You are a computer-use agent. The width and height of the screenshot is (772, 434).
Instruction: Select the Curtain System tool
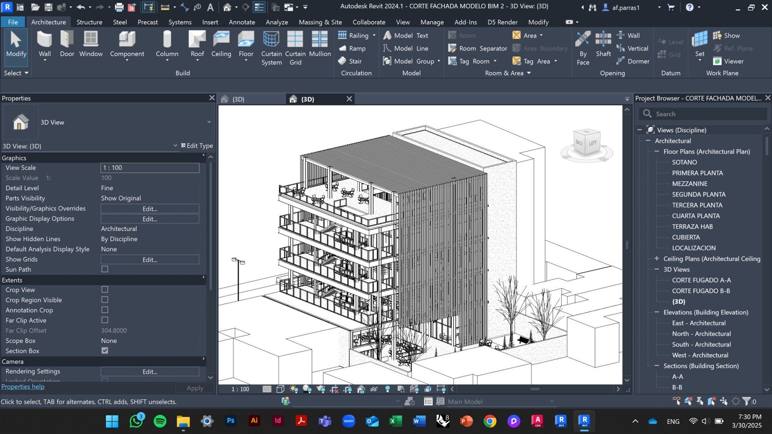[x=271, y=48]
